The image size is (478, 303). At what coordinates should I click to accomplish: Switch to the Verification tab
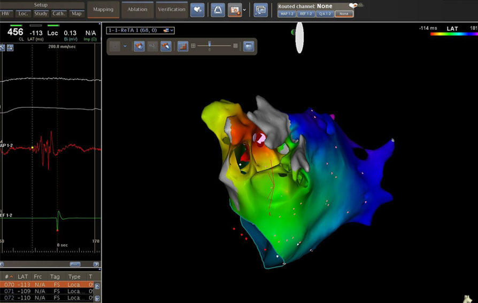[171, 10]
